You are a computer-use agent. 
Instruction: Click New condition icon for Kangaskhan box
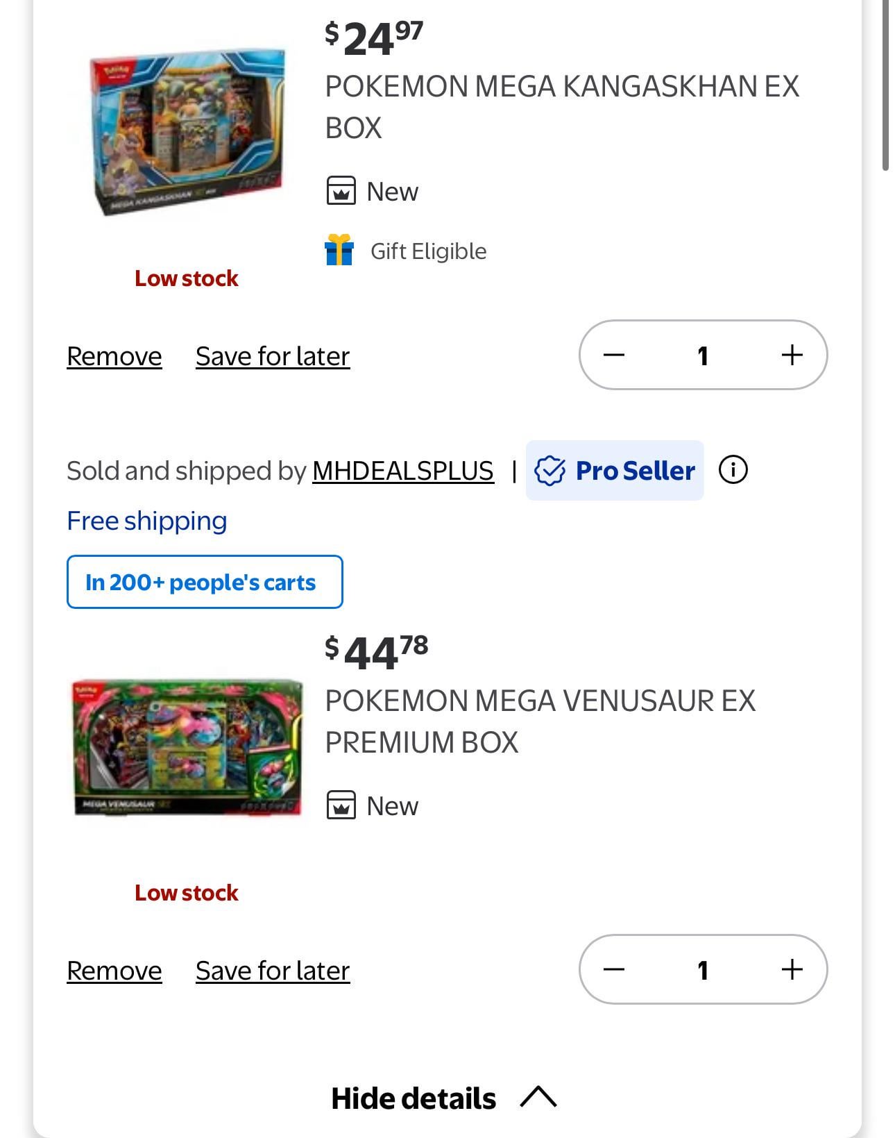pyautogui.click(x=341, y=191)
